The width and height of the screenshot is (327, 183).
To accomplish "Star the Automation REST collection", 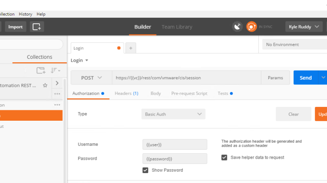I will click(45, 85).
